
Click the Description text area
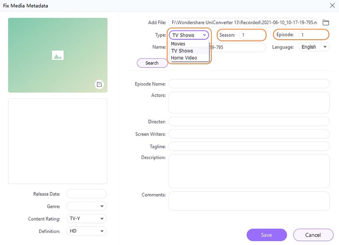coord(249,171)
